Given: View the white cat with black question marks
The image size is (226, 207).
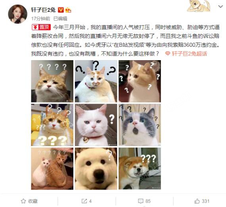Looking at the screenshot, I should click(x=96, y=81).
